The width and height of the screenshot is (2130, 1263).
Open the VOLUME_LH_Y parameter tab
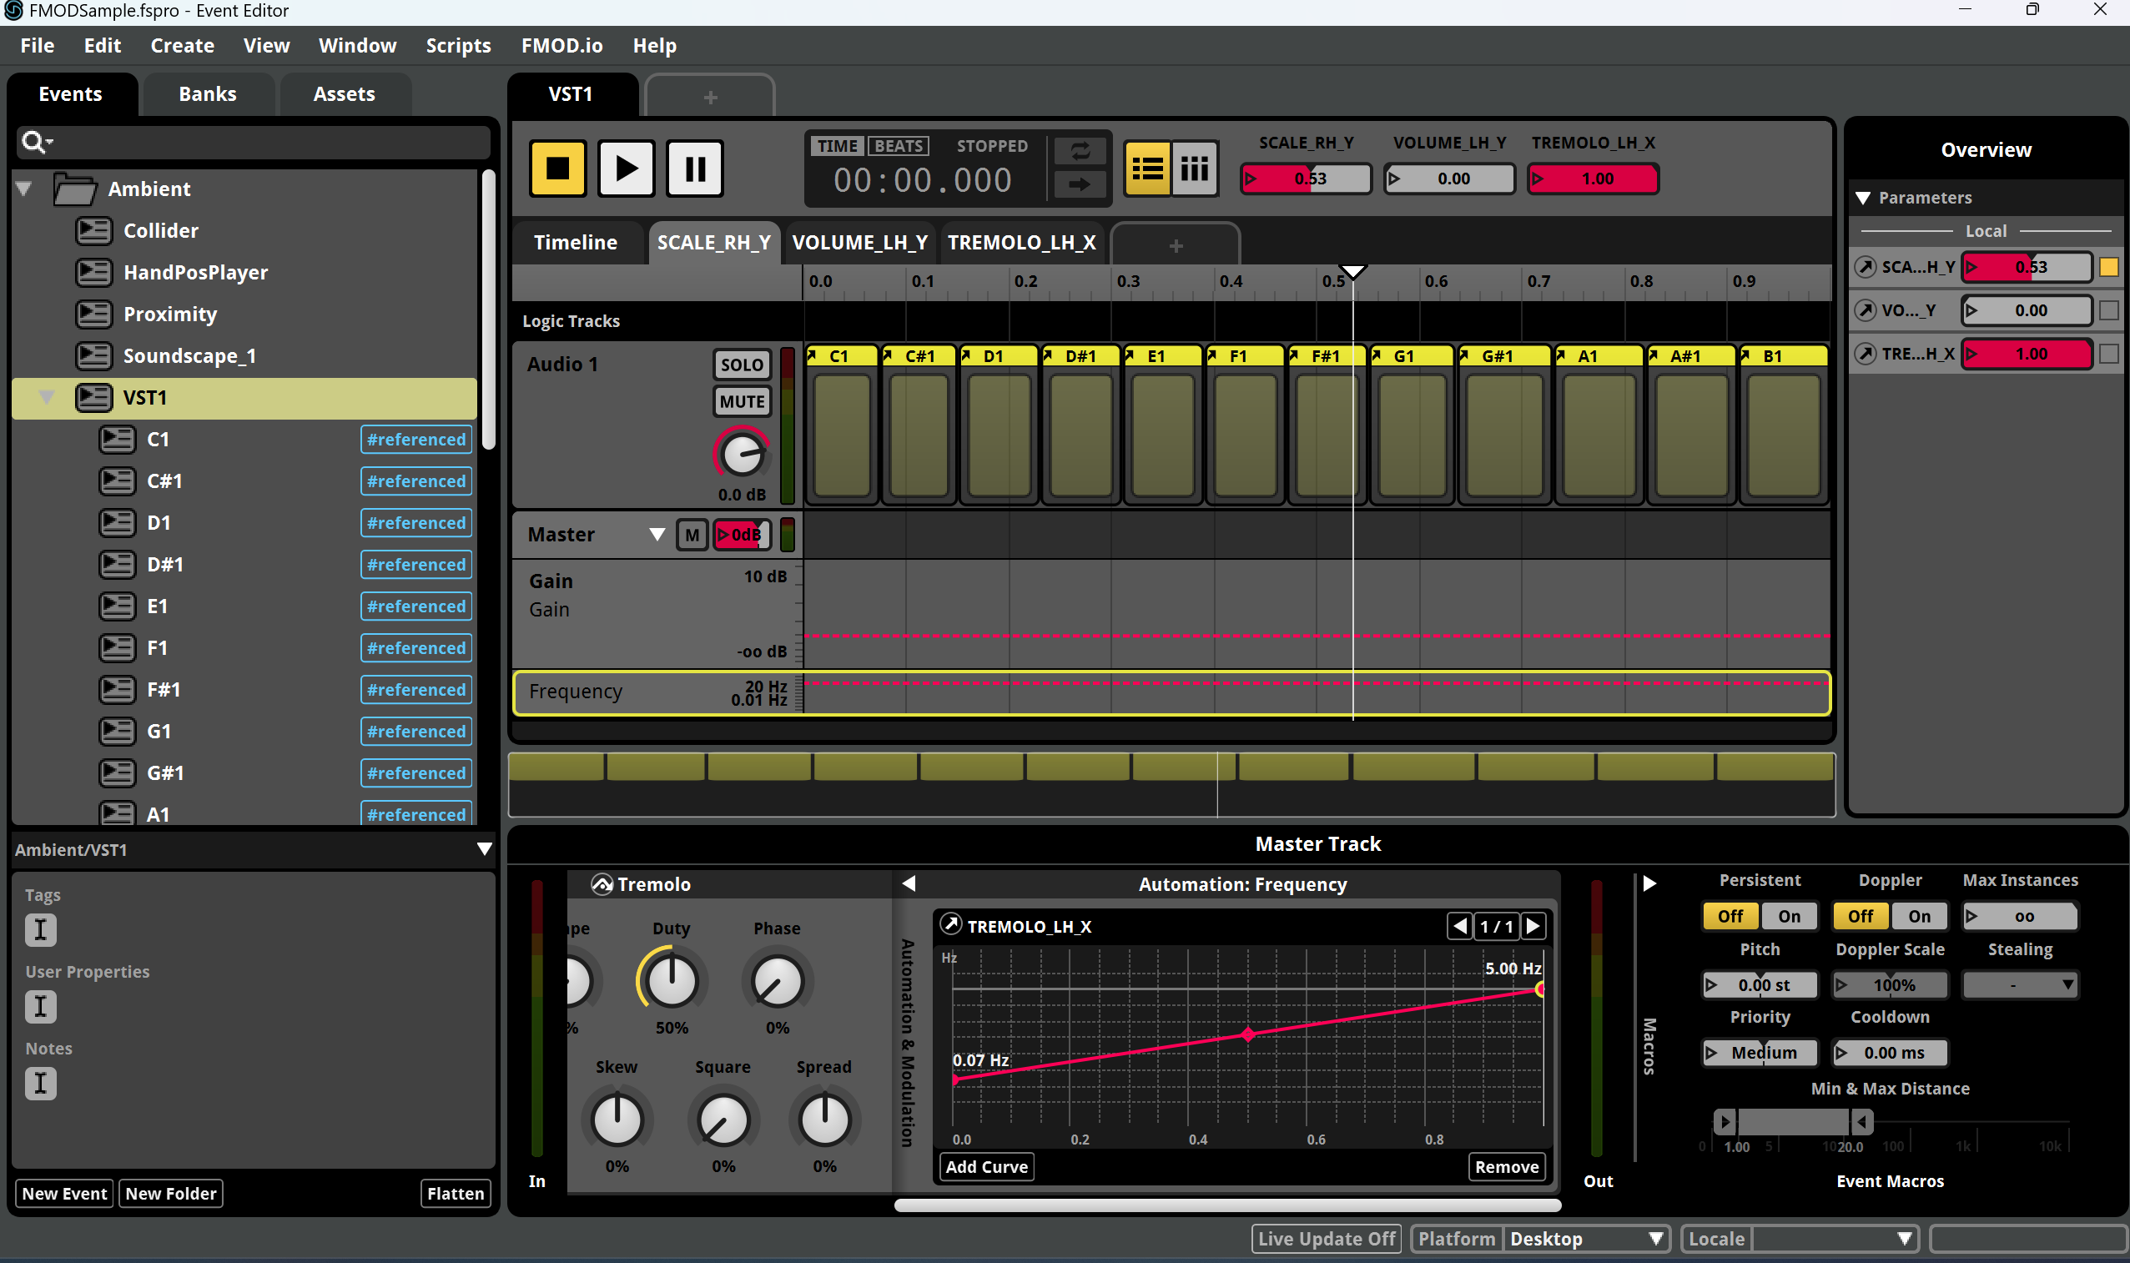(859, 243)
